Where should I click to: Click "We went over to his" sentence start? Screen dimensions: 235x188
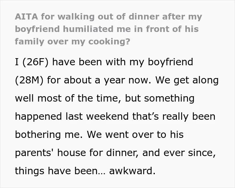[x=135, y=135]
